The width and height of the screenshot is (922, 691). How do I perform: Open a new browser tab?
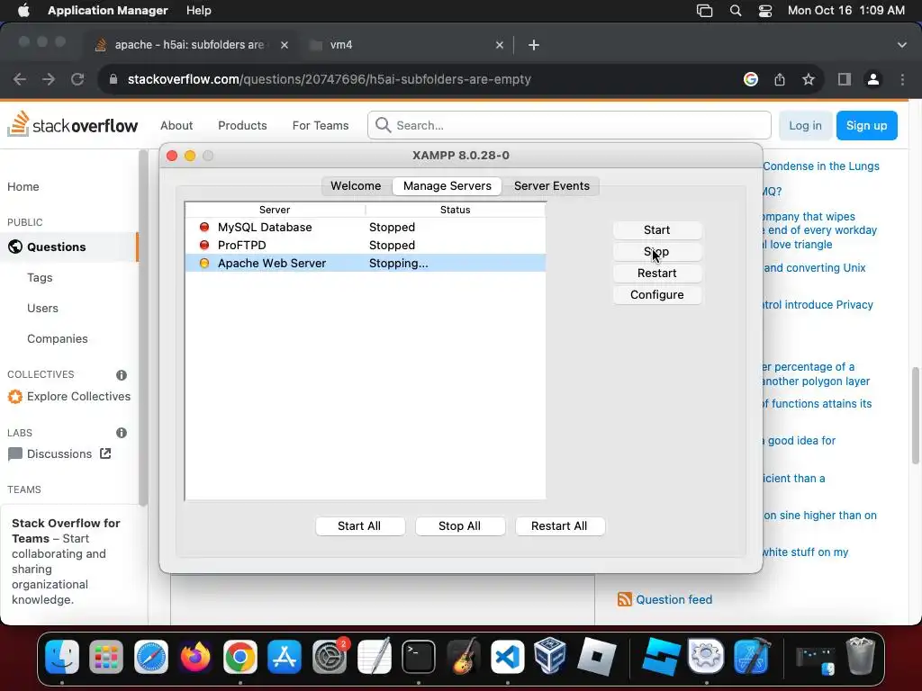533,45
